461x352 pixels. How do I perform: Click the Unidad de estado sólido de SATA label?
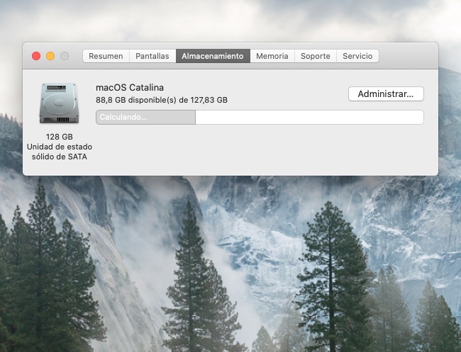[x=60, y=152]
